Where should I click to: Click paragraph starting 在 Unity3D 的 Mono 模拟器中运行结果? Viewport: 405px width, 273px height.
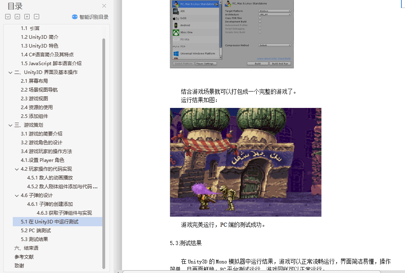point(280,265)
